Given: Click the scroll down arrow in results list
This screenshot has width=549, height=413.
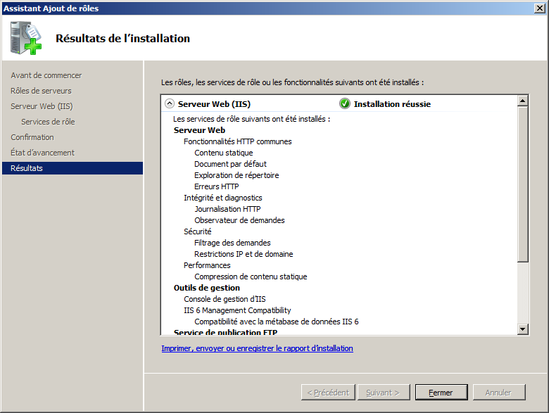Looking at the screenshot, I should pyautogui.click(x=522, y=329).
